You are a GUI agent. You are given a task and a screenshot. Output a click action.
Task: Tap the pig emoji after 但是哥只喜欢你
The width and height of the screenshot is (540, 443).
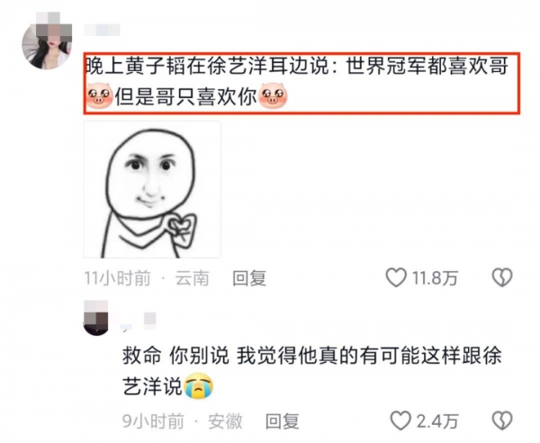click(273, 95)
